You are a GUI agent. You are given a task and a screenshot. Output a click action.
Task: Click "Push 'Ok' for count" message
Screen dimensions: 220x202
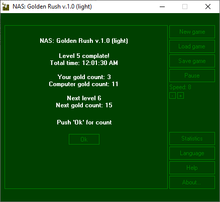[x=84, y=122]
